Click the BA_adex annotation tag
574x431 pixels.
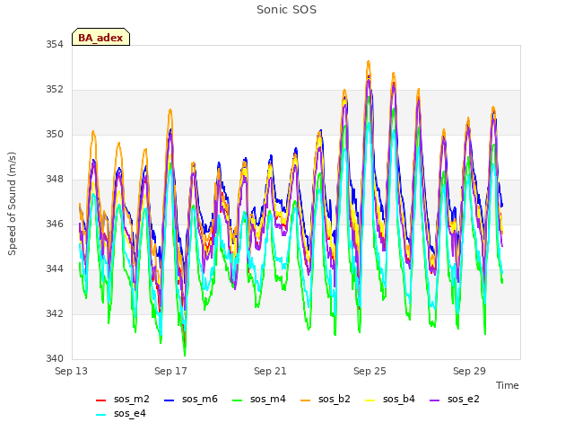100,38
